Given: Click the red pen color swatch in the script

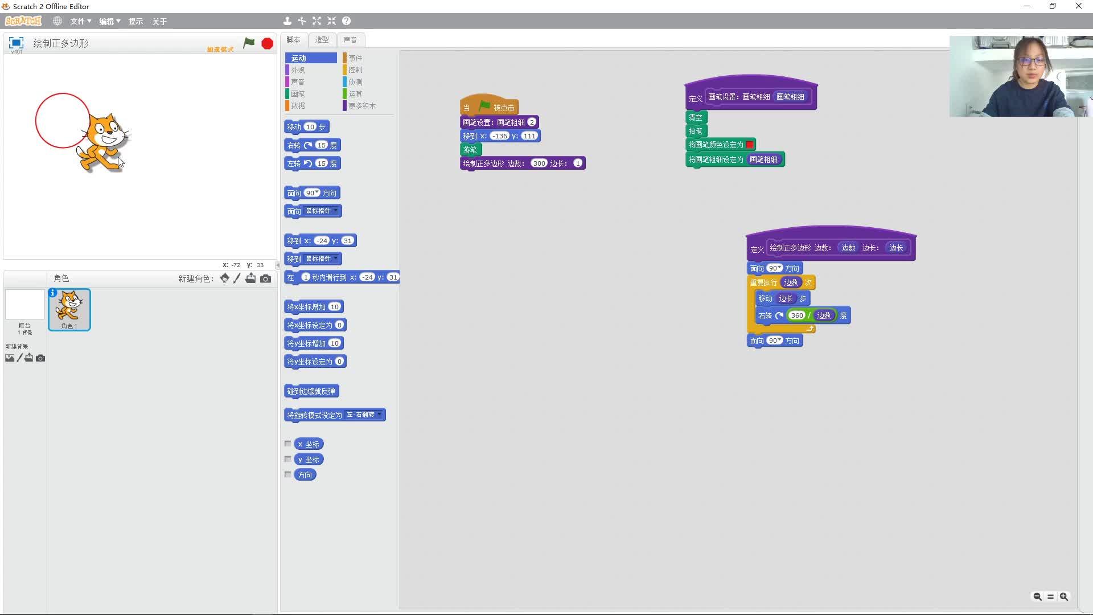Looking at the screenshot, I should [750, 145].
